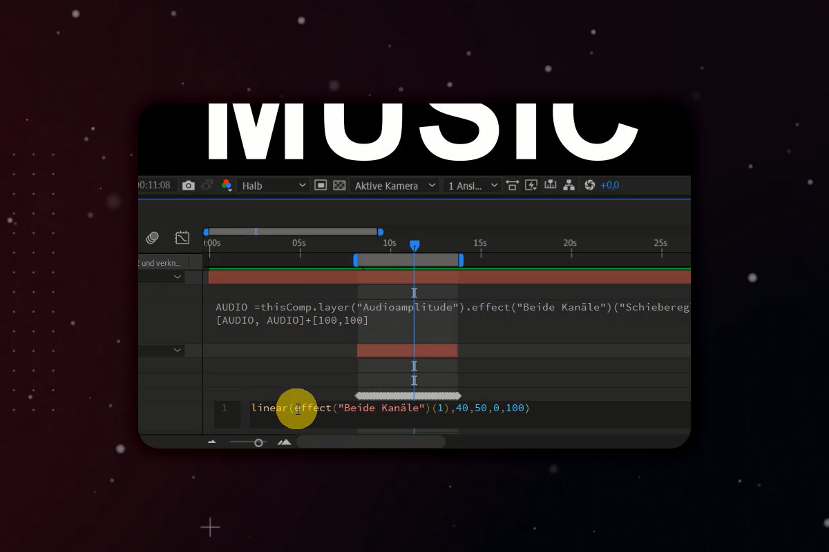
Task: Toggle the motion blur circles icon
Action: (153, 238)
